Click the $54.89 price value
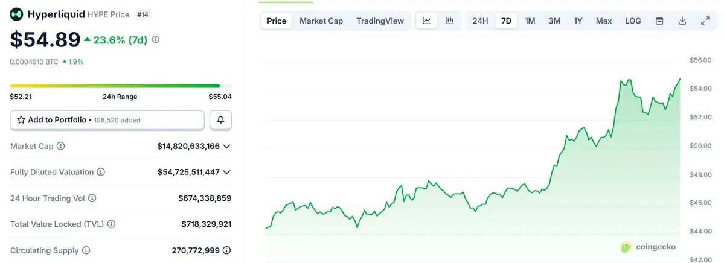724x263 pixels. [x=45, y=40]
